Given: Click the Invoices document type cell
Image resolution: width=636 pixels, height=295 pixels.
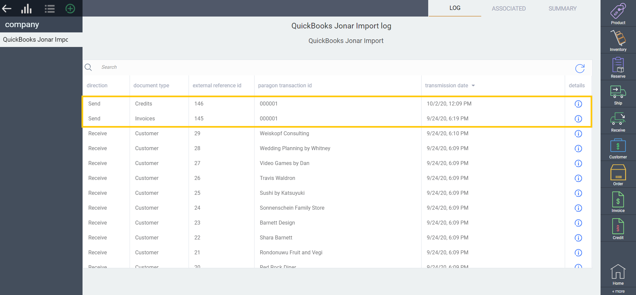Looking at the screenshot, I should pos(145,118).
